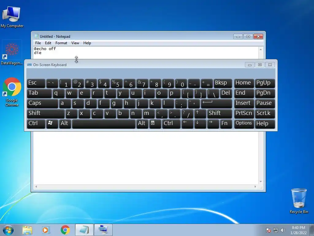The image size is (314, 236).
Task: Open Action Center flag in system tray
Action: (268, 230)
